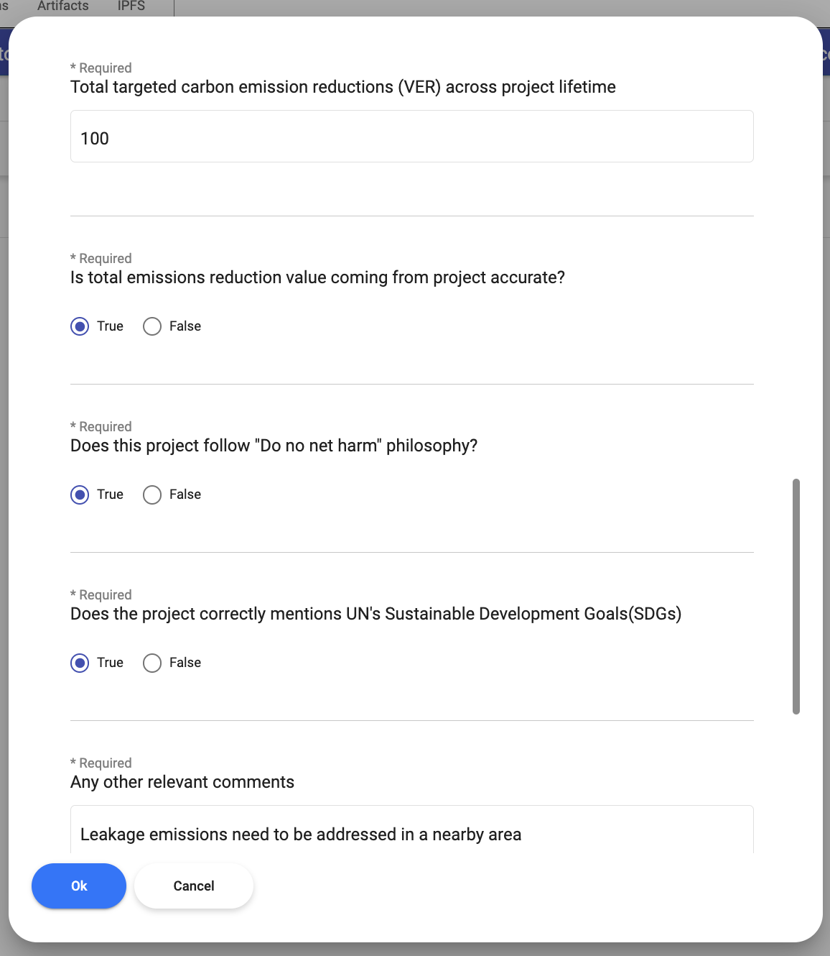Click the "Total targeted carbon emission reductions" label
Image resolution: width=830 pixels, height=956 pixels.
tap(342, 87)
